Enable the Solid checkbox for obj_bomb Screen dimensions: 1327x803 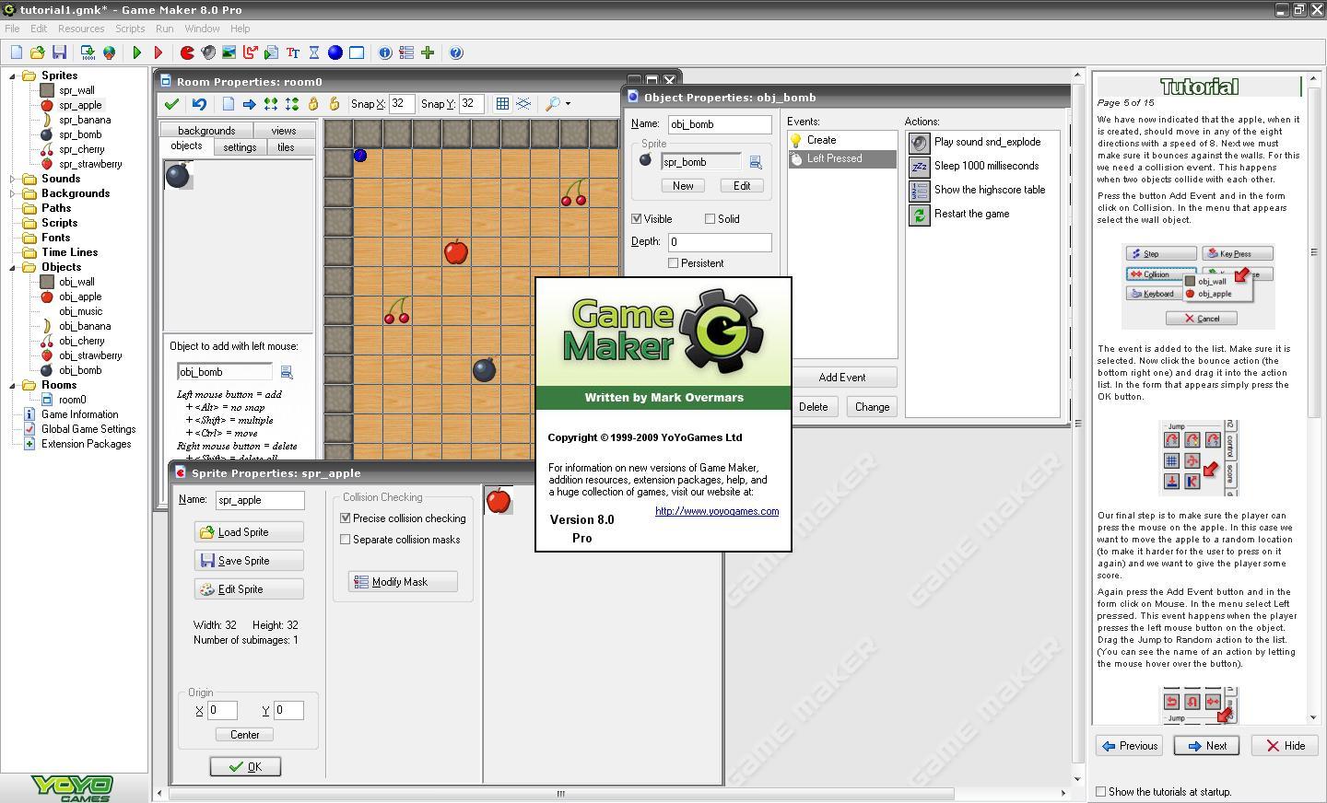pos(709,218)
